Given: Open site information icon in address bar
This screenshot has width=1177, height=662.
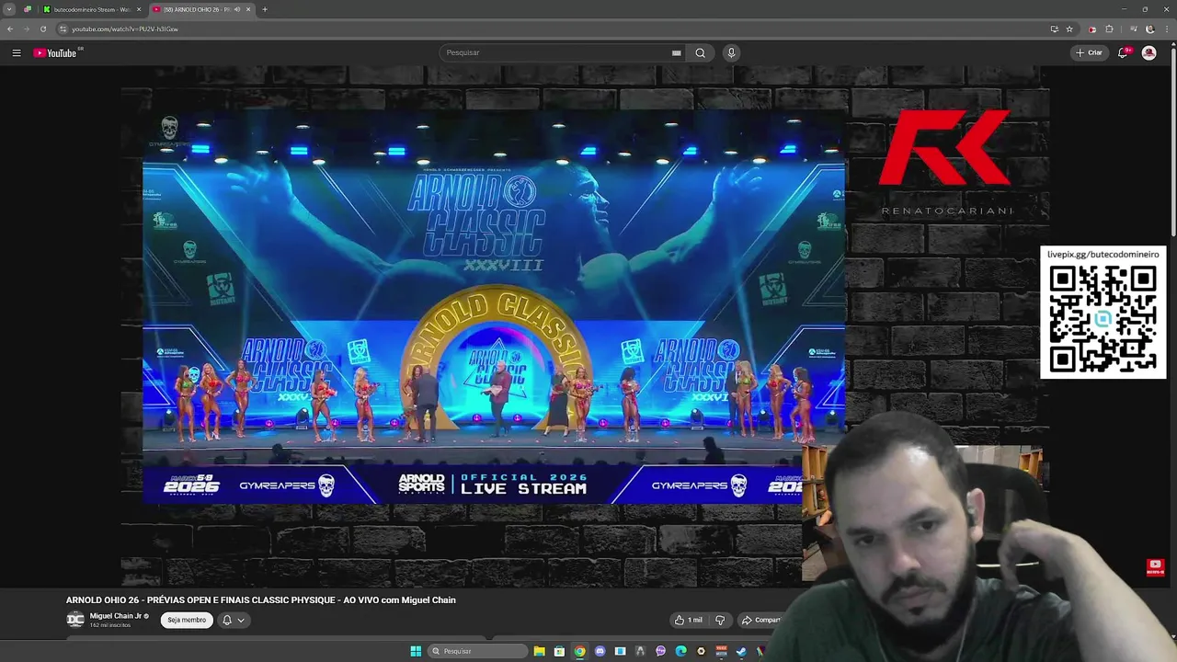Looking at the screenshot, I should coord(63,29).
